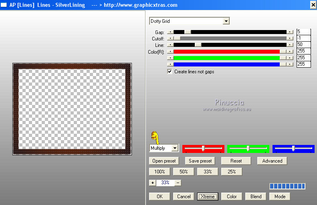This screenshot has height=205, width=317.
Task: Click left arrow of blue color slider
Action: [x=170, y=64]
